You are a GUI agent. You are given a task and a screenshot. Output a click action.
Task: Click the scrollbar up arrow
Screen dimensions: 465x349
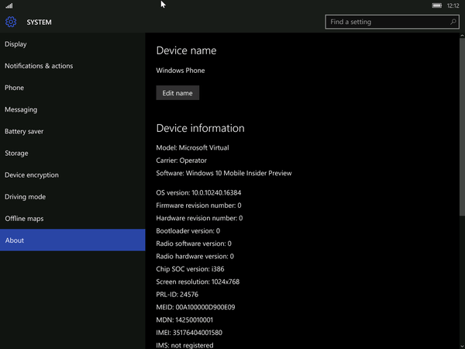point(462,36)
